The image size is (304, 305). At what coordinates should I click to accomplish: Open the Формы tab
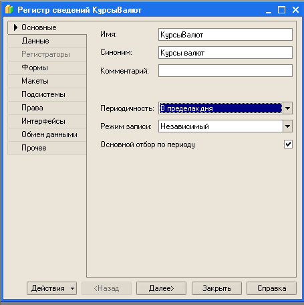47,68
